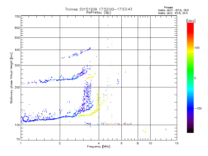Viewport: 208px width, 156px height.
Task: Click the '10' frequency axis tick label
Action: coord(150,143)
